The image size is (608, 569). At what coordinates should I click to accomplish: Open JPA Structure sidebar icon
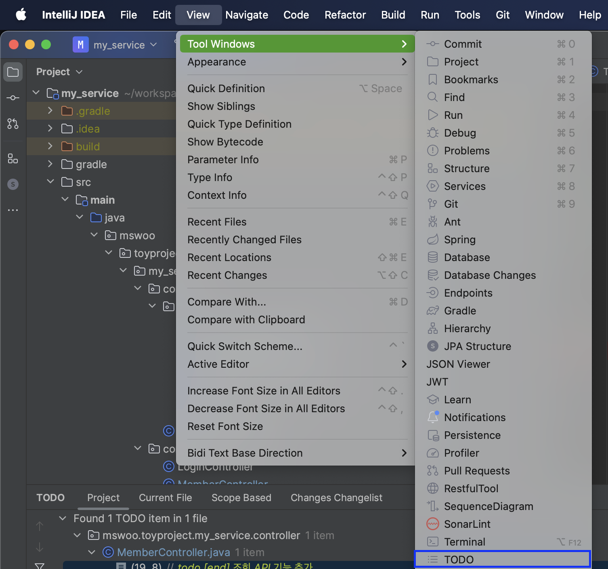(x=13, y=184)
